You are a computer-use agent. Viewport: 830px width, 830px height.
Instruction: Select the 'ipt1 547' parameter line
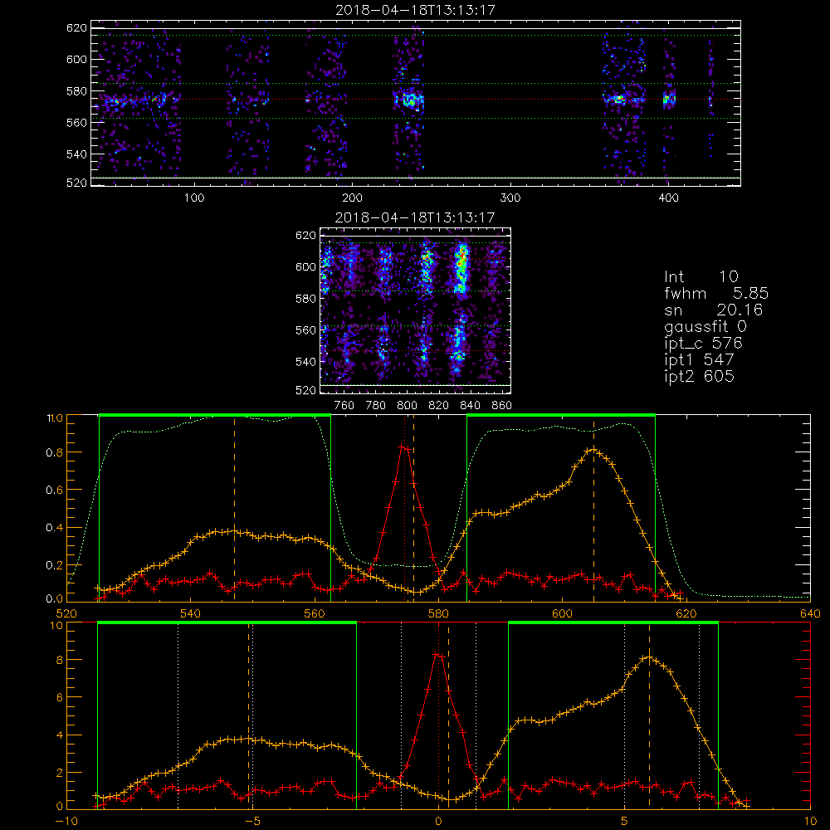click(x=699, y=360)
